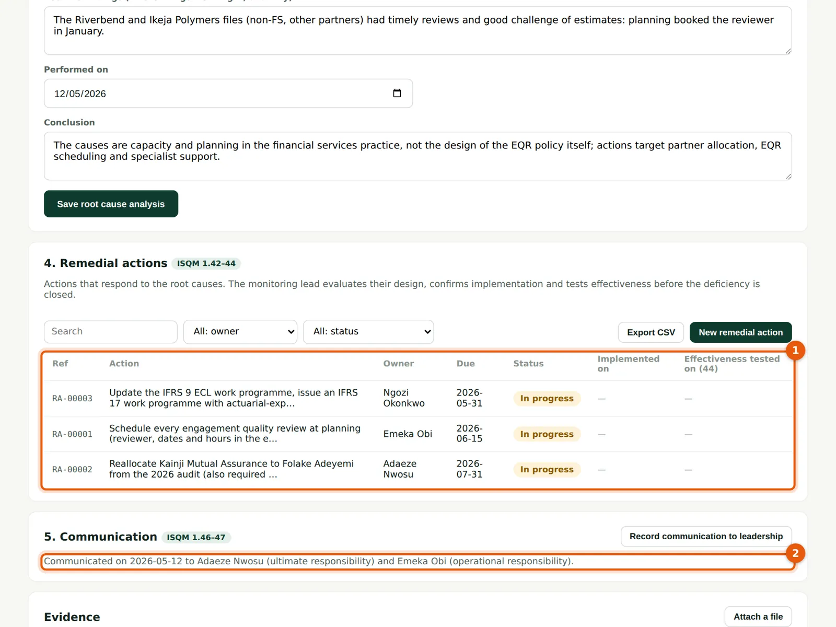The image size is (836, 627).
Task: Click Record communication to leadership
Action: tap(706, 537)
